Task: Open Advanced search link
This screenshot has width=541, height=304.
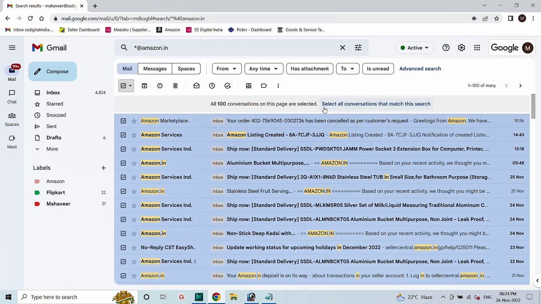Action: point(420,69)
